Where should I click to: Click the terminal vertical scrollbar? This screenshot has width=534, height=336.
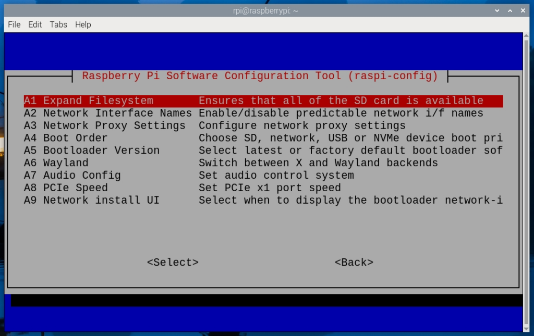[x=526, y=182]
